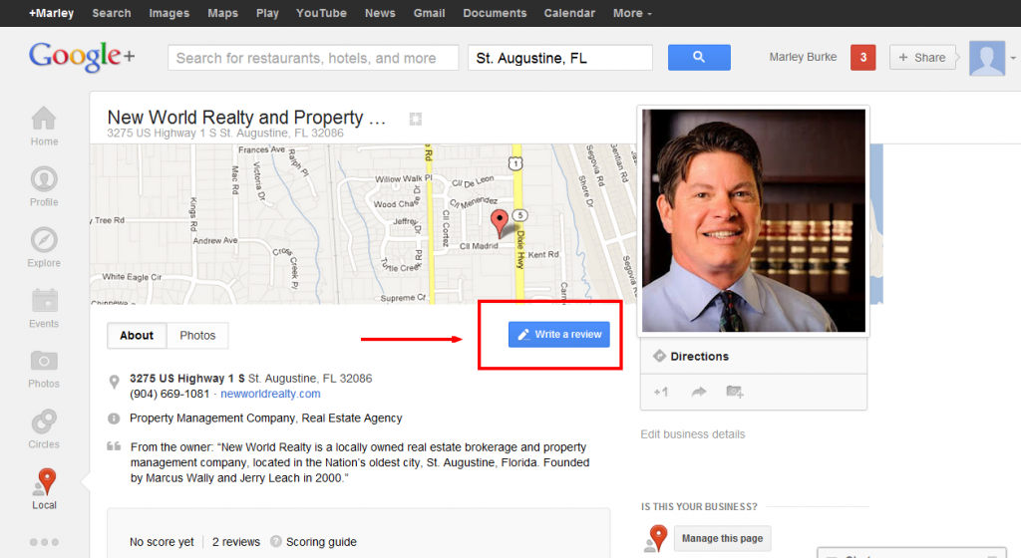The image size is (1021, 558).
Task: Click the user avatar thumbnail at top right
Action: point(986,58)
